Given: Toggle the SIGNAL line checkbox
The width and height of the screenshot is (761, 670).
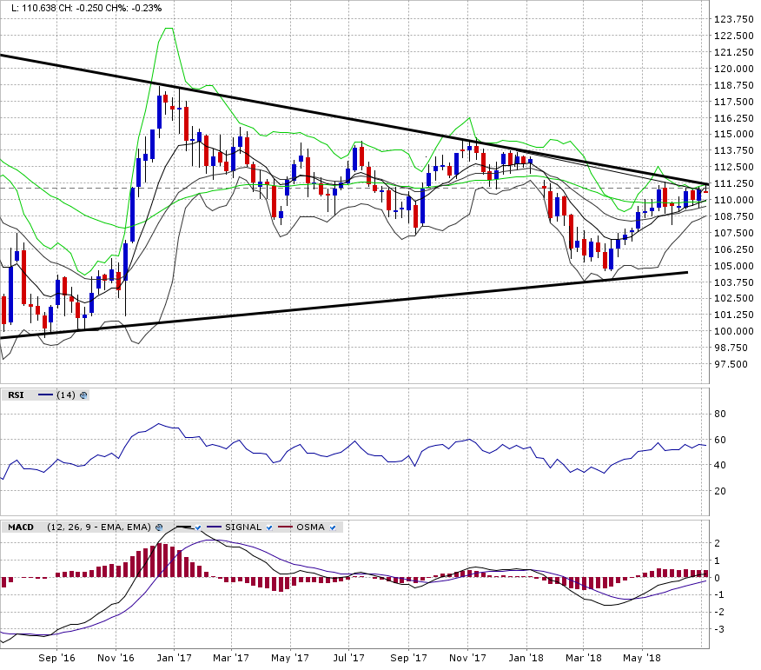Looking at the screenshot, I should (269, 527).
